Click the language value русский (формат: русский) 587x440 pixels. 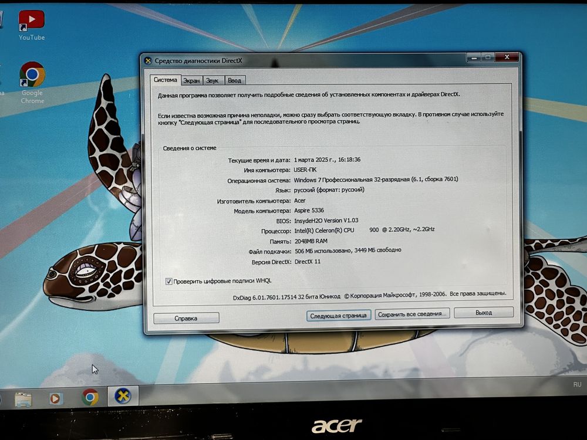tap(329, 190)
